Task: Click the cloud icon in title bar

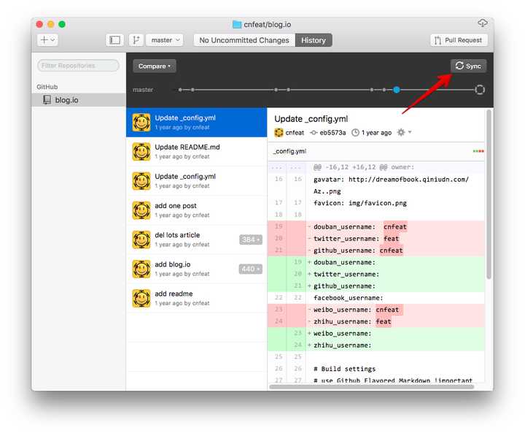Action: [482, 23]
